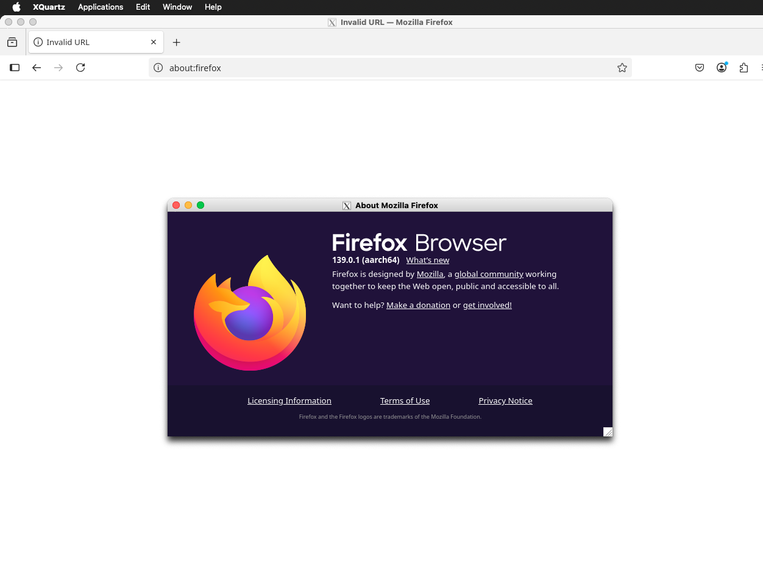
Task: Open the Firefox account icon
Action: (x=722, y=68)
